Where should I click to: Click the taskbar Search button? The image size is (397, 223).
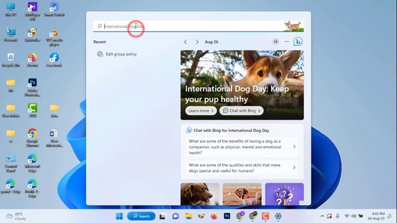click(141, 216)
